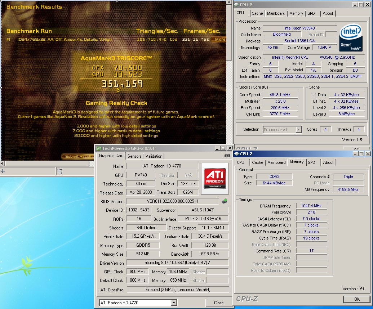This screenshot has width=373, height=309.
Task: Open the ATI Radeon HD 4770 card dropdown
Action: tap(174, 303)
